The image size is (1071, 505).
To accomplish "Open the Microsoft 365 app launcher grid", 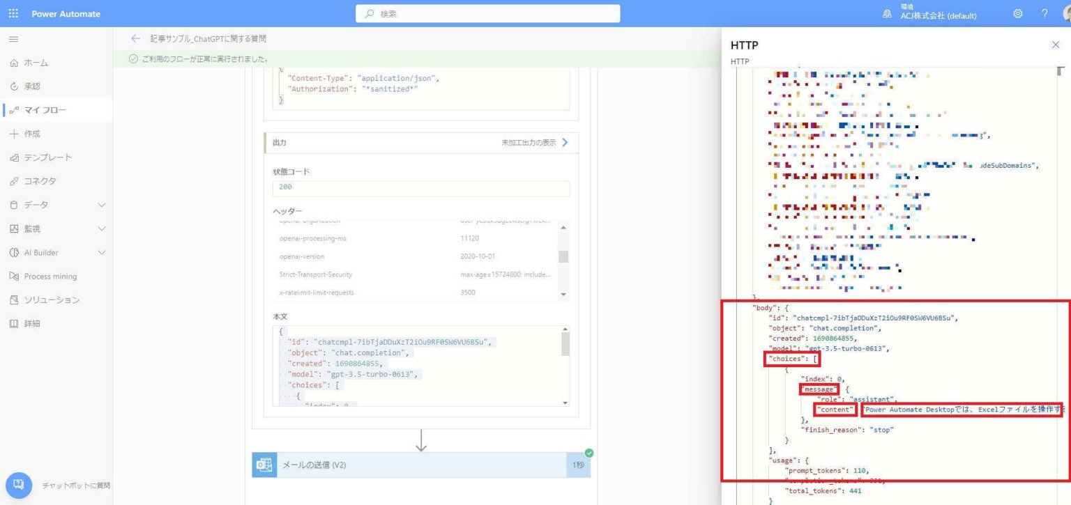I will 13,13.
